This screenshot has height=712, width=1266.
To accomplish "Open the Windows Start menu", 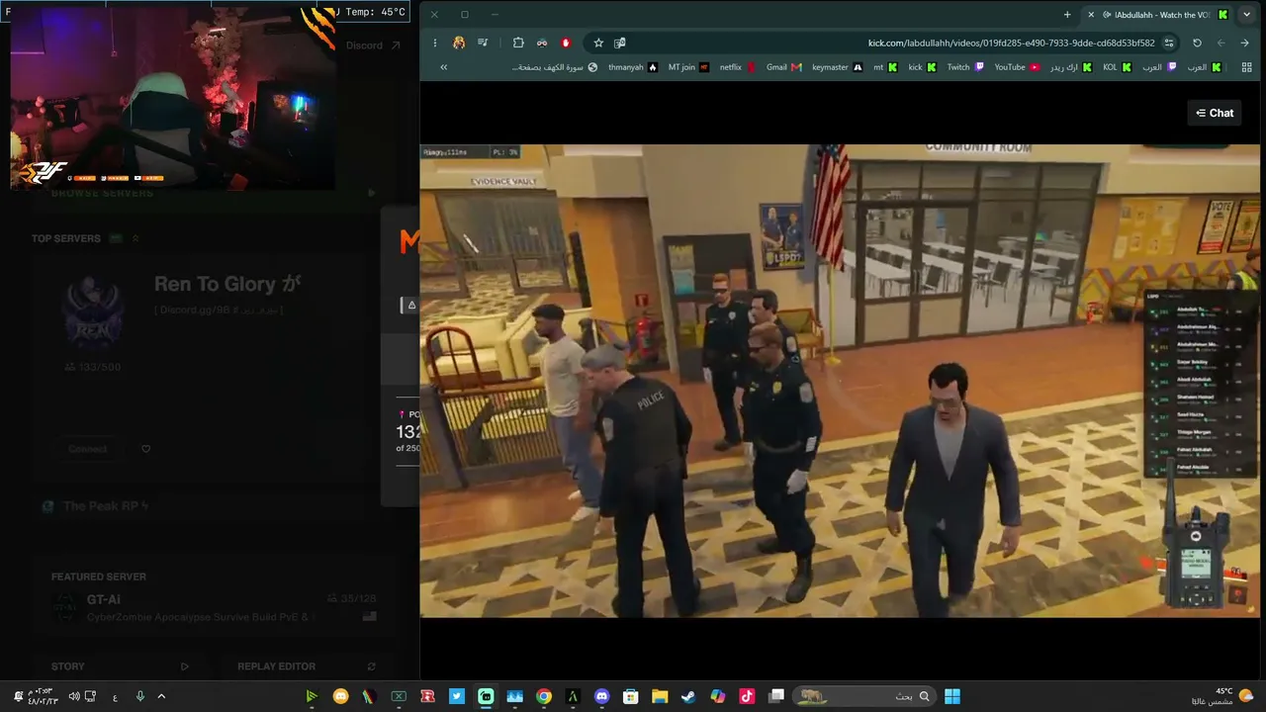I will (x=952, y=696).
